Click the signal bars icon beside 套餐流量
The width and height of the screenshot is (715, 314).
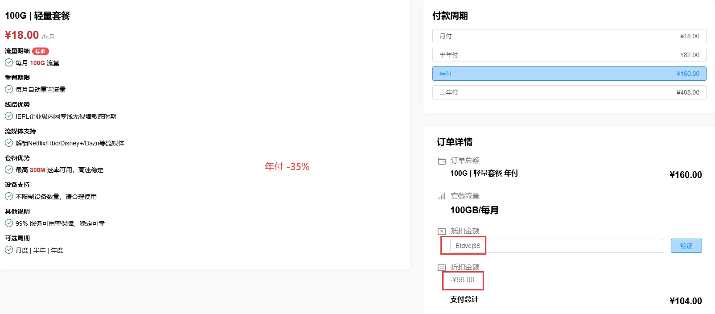(442, 196)
